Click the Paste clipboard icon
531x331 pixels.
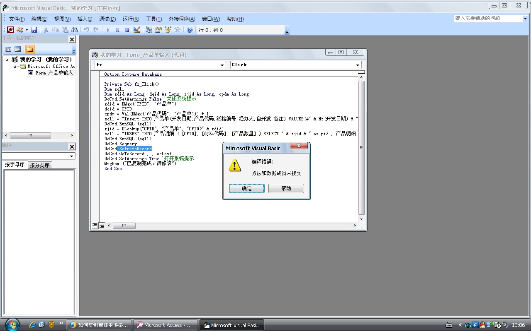pyautogui.click(x=65, y=30)
